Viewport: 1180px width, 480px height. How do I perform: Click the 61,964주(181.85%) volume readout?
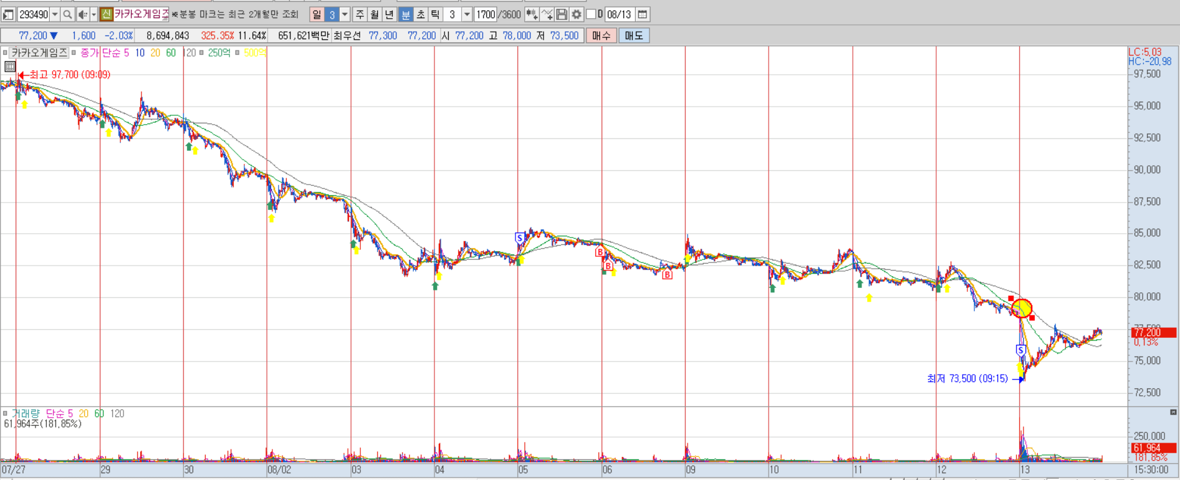tap(42, 424)
